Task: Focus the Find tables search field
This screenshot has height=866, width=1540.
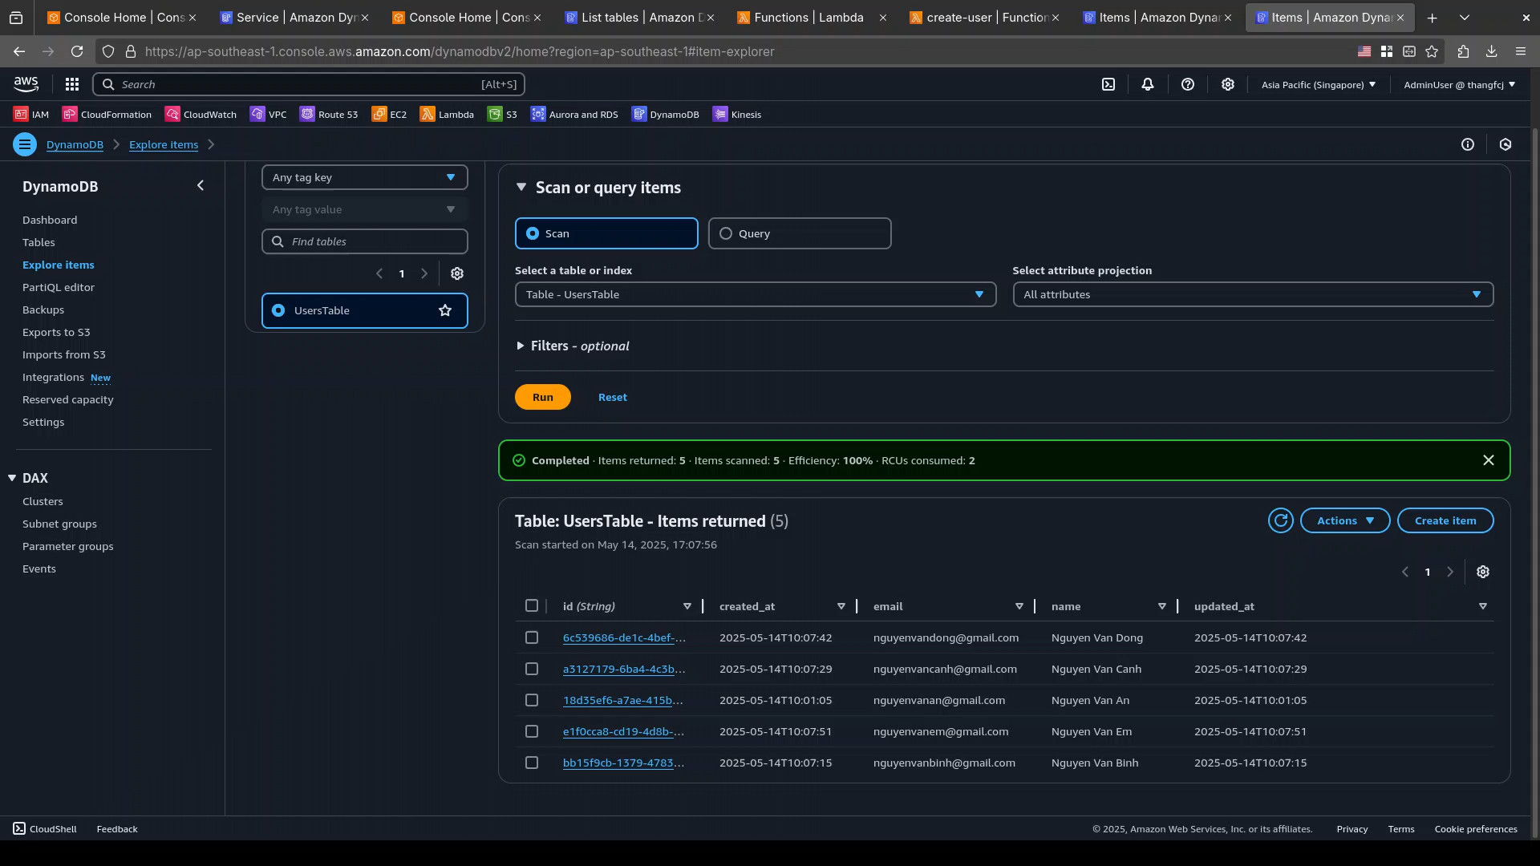Action: pyautogui.click(x=365, y=241)
